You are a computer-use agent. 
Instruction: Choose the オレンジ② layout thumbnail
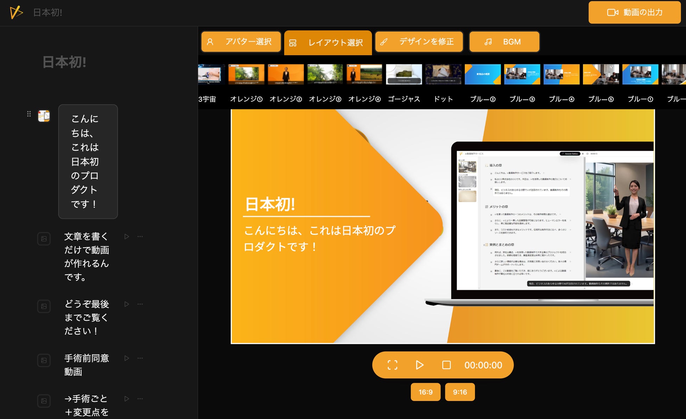pyautogui.click(x=286, y=74)
